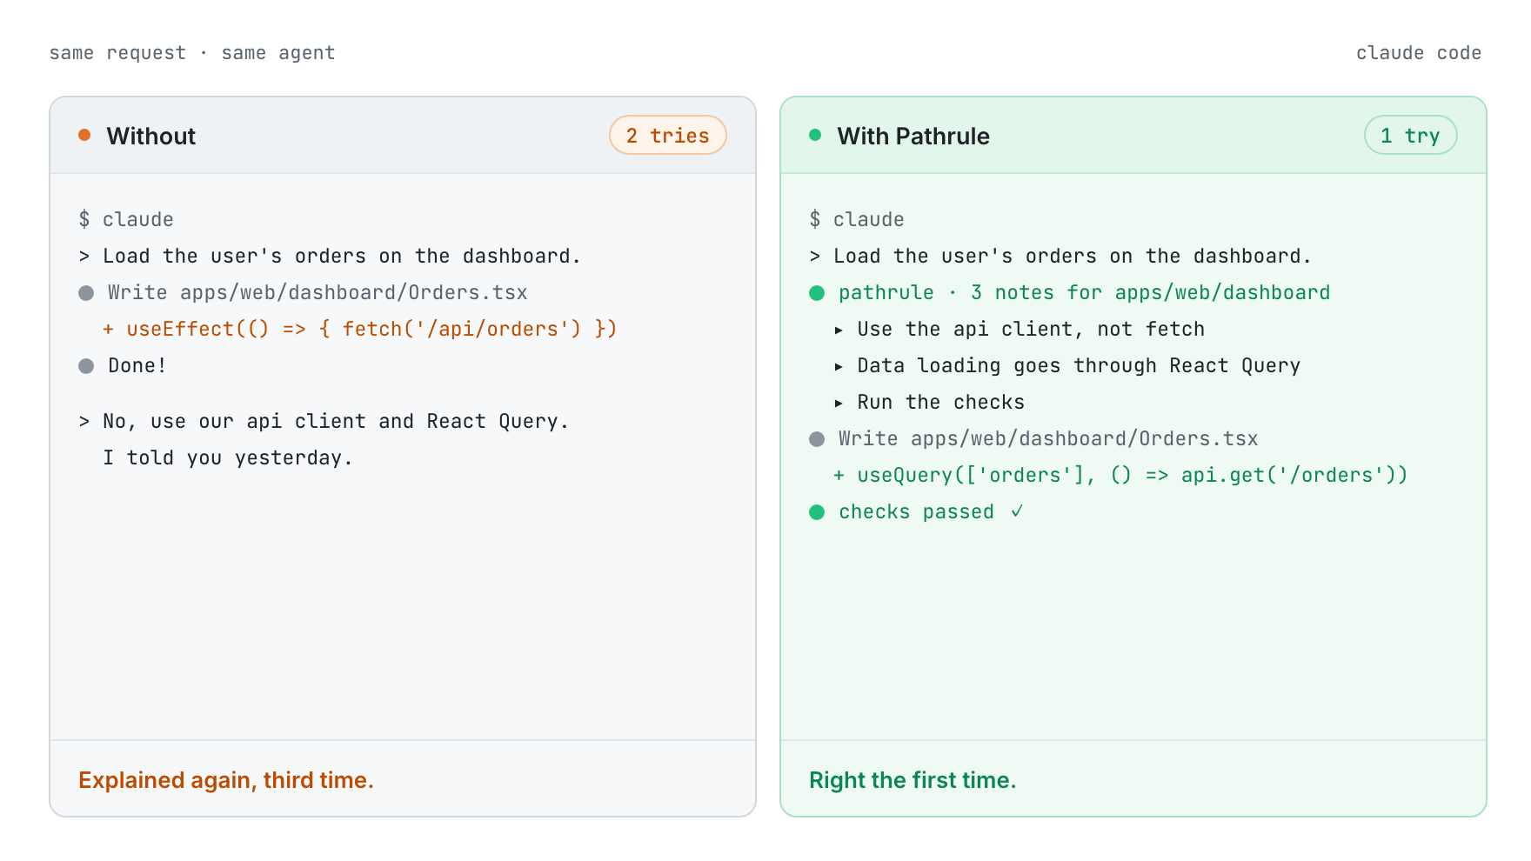Click 'Use the api client, not fetch' text
This screenshot has width=1531, height=861.
tap(1031, 329)
